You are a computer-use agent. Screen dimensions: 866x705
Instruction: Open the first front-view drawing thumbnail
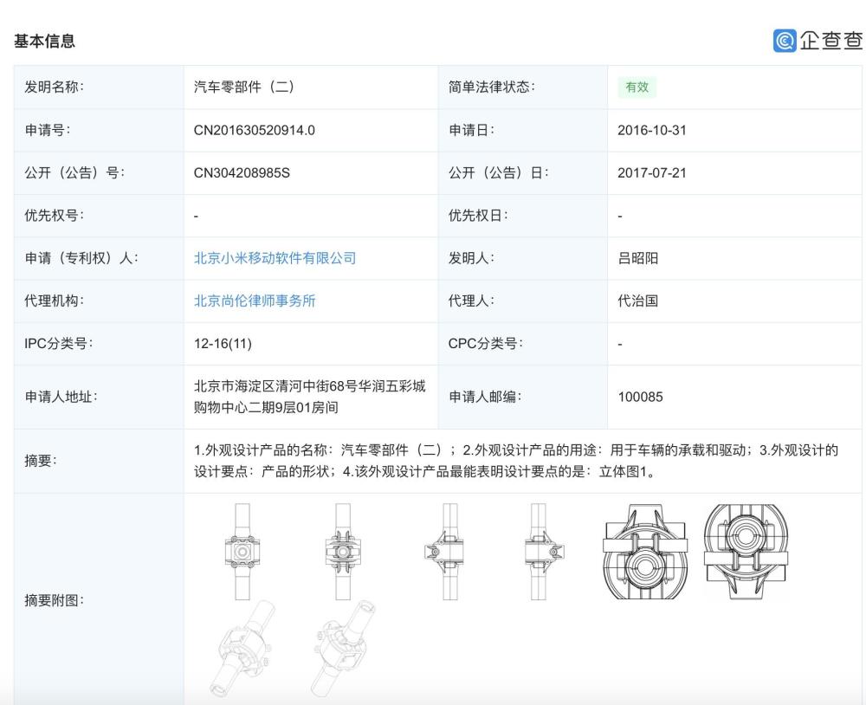pyautogui.click(x=242, y=552)
